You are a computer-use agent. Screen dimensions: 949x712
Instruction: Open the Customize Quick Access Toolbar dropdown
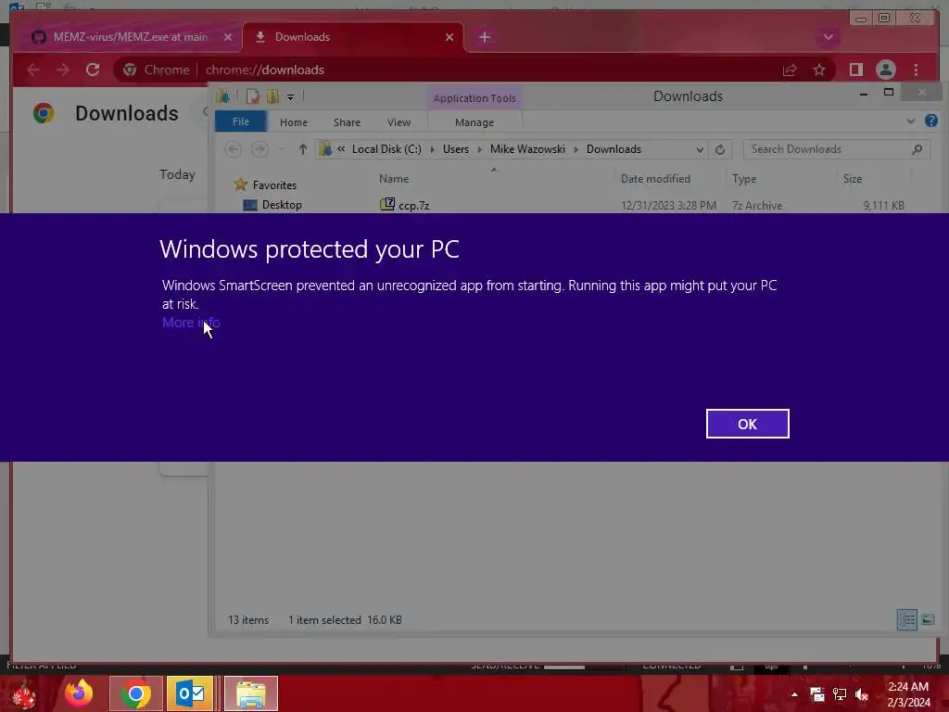click(290, 96)
